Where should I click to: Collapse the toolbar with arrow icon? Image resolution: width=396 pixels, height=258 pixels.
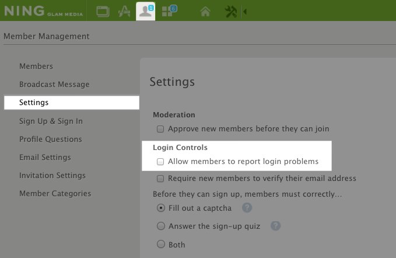click(x=245, y=11)
